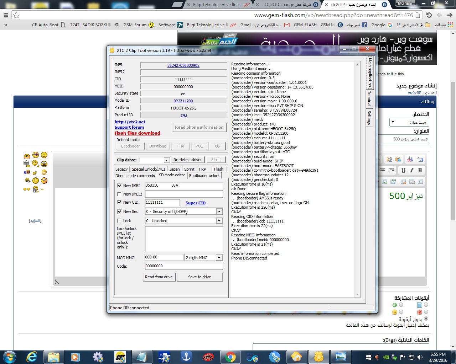Viewport: 456px width, 364px height.
Task: Open the 2-digits MNC dropdown
Action: [219, 258]
